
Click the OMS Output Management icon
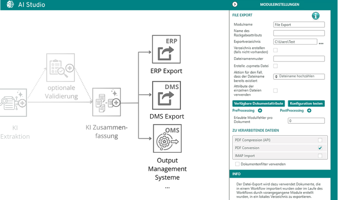(x=167, y=139)
